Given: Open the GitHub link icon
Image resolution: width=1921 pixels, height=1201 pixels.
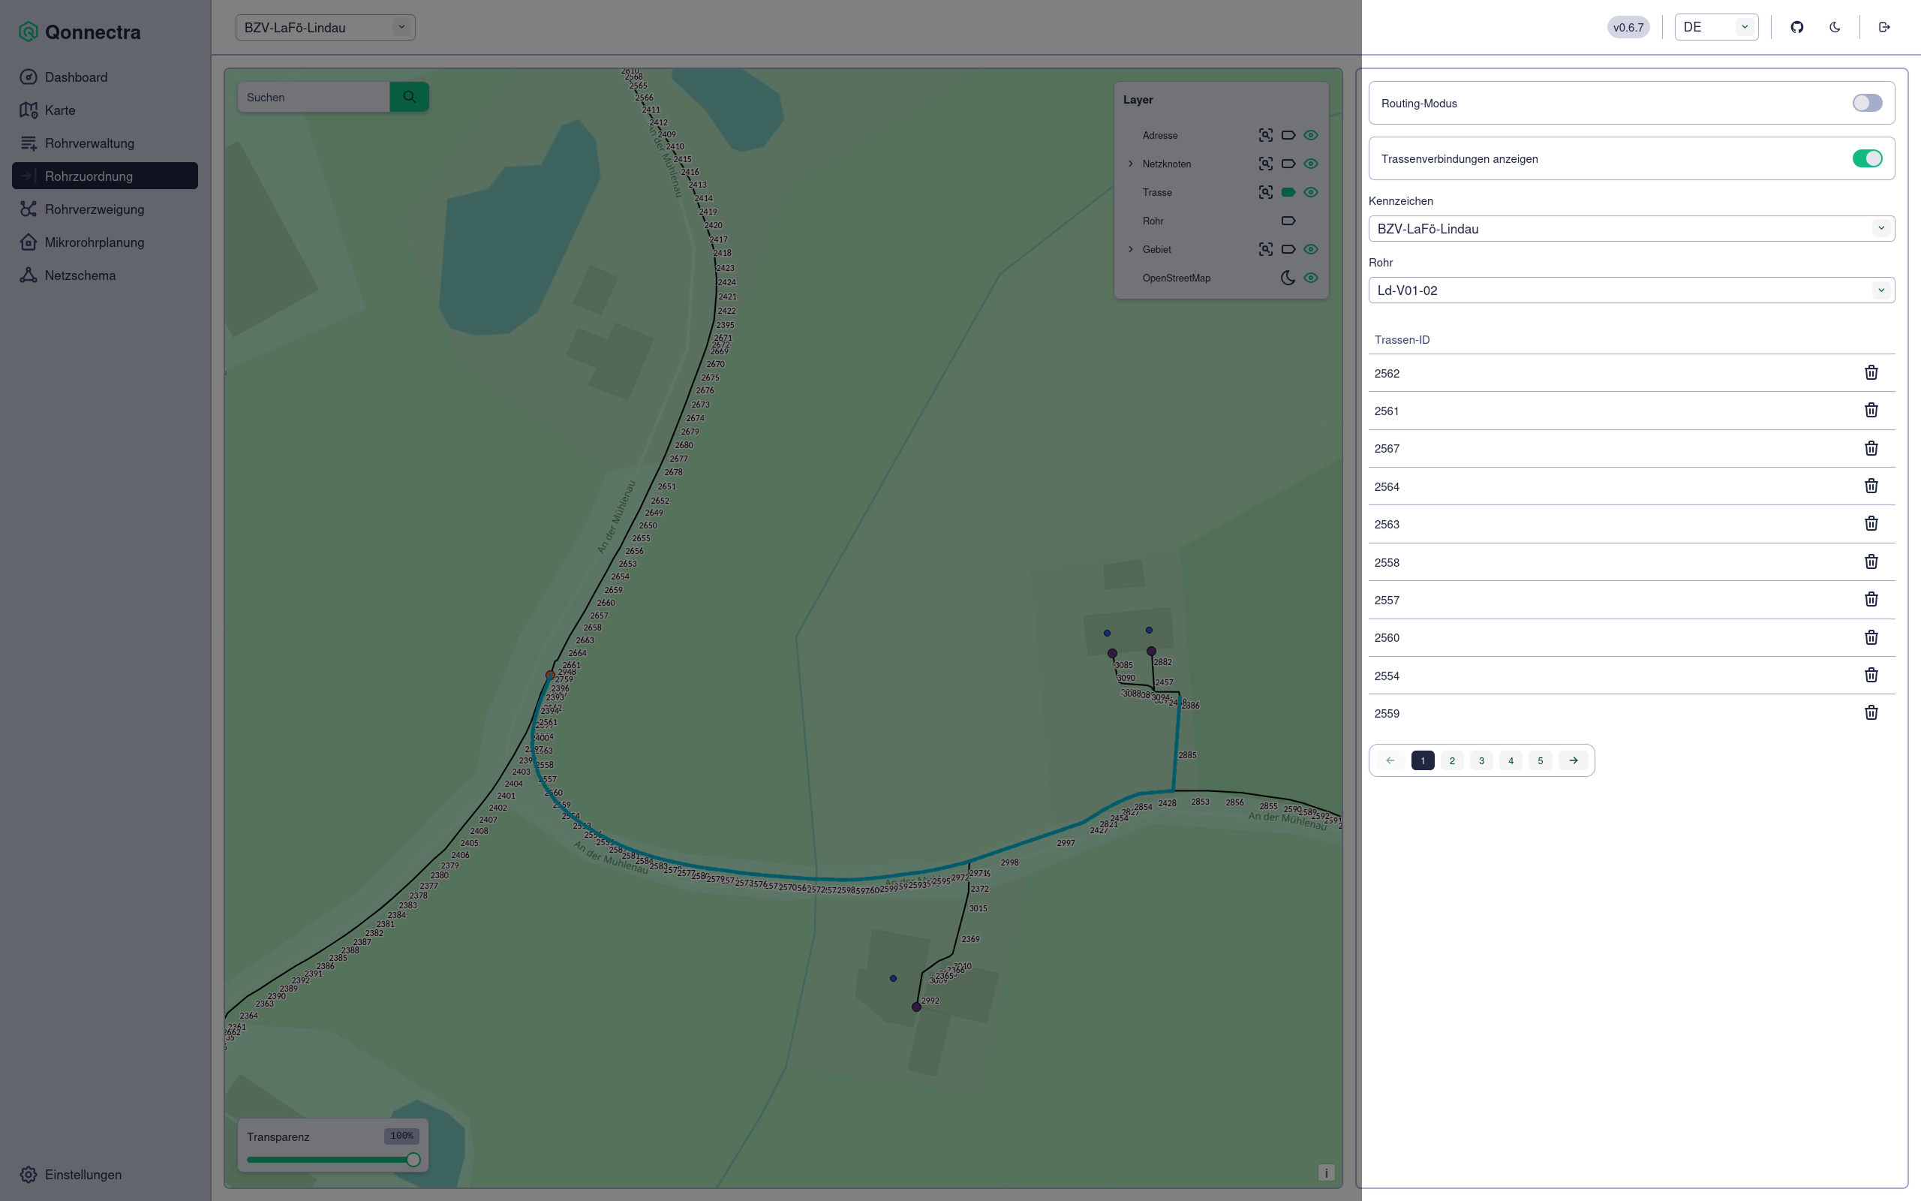Looking at the screenshot, I should pyautogui.click(x=1797, y=27).
